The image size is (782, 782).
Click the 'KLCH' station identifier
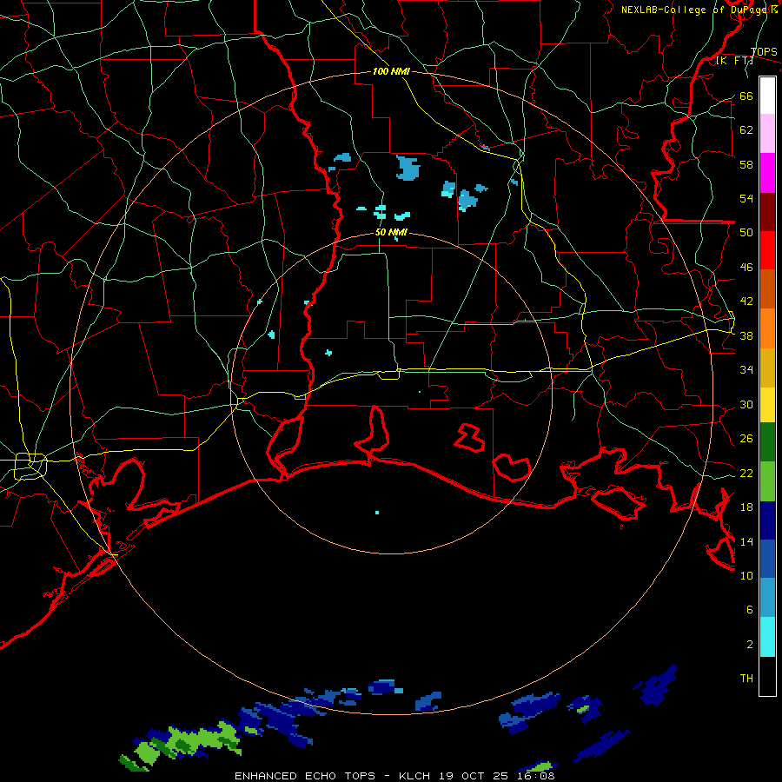pyautogui.click(x=414, y=776)
